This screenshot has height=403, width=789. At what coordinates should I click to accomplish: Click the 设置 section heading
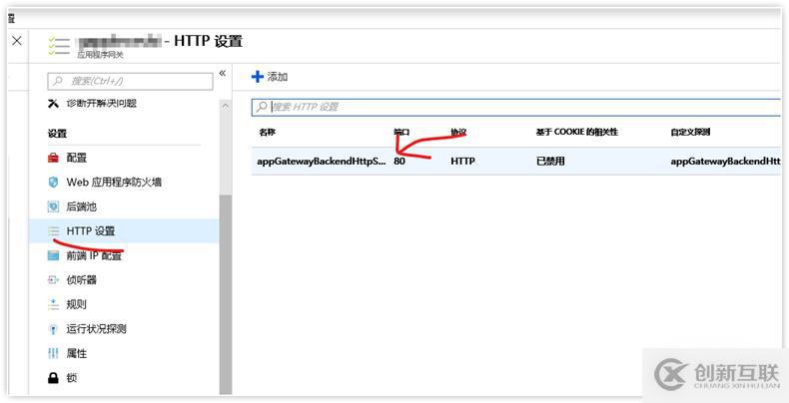57,134
